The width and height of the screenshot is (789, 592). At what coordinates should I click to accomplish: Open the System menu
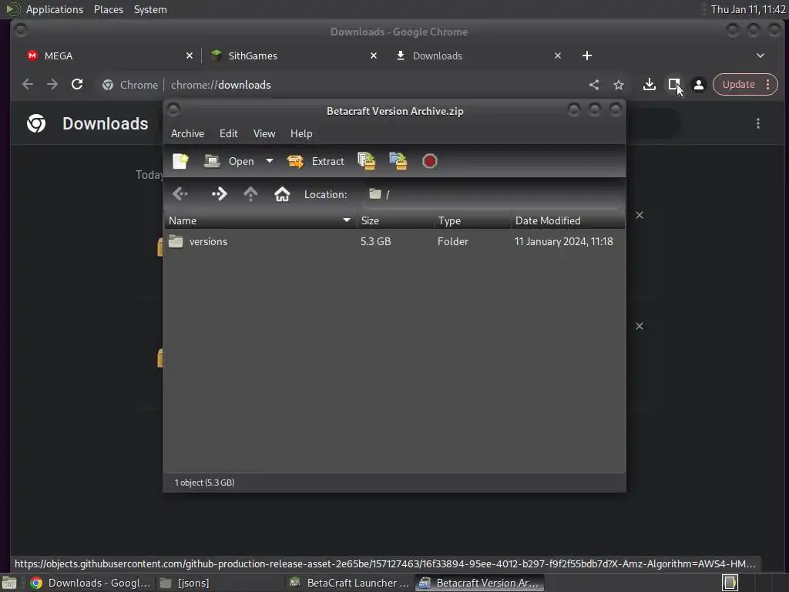tap(150, 9)
